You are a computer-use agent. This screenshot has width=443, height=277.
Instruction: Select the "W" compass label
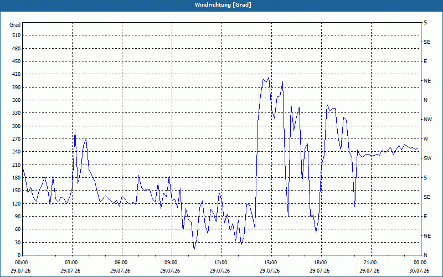(x=426, y=139)
